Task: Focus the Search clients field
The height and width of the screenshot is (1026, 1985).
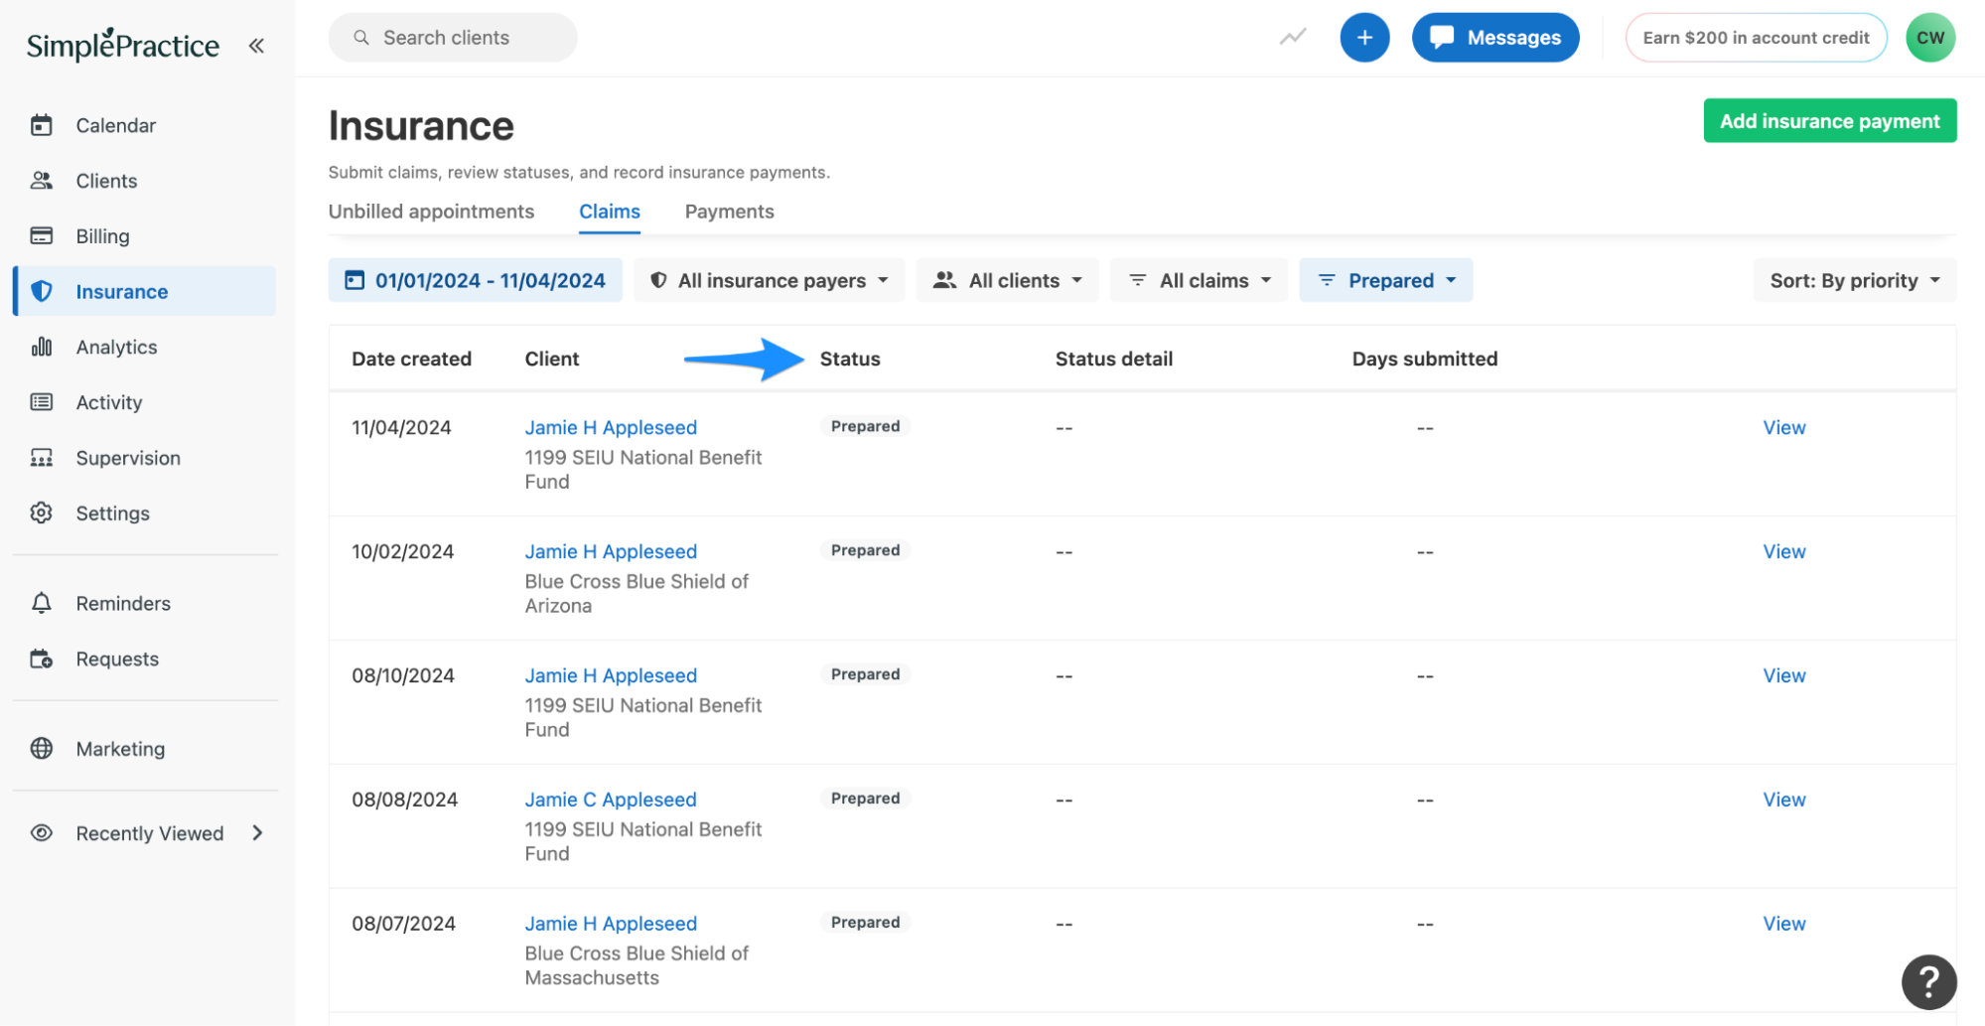Action: coord(453,38)
